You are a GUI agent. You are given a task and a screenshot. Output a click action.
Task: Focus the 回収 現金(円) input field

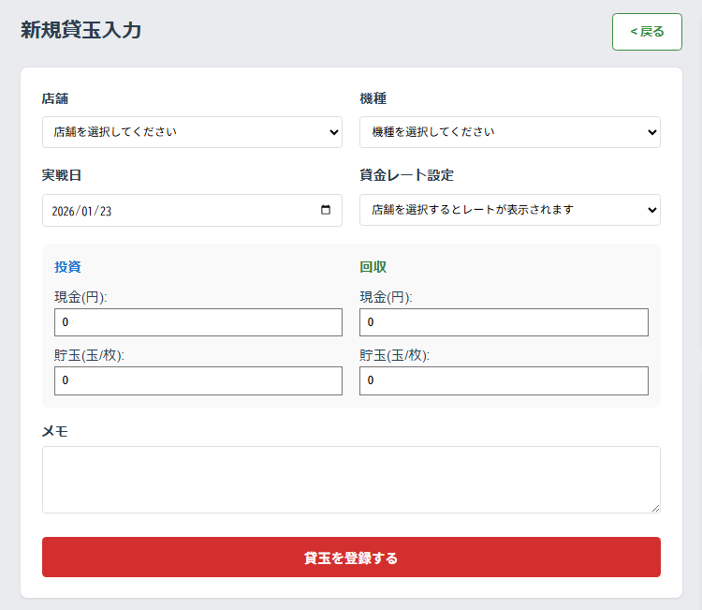click(x=504, y=322)
